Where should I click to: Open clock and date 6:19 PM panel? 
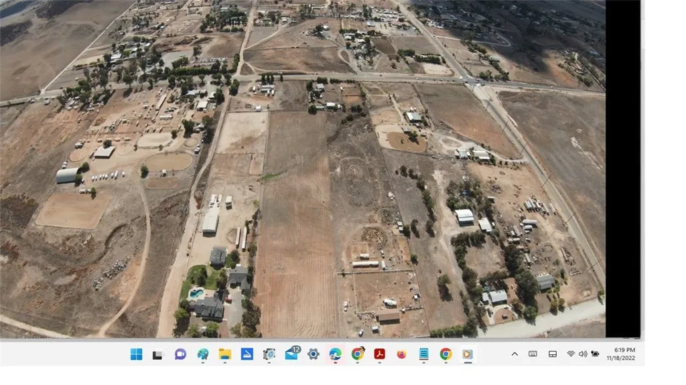coord(621,354)
